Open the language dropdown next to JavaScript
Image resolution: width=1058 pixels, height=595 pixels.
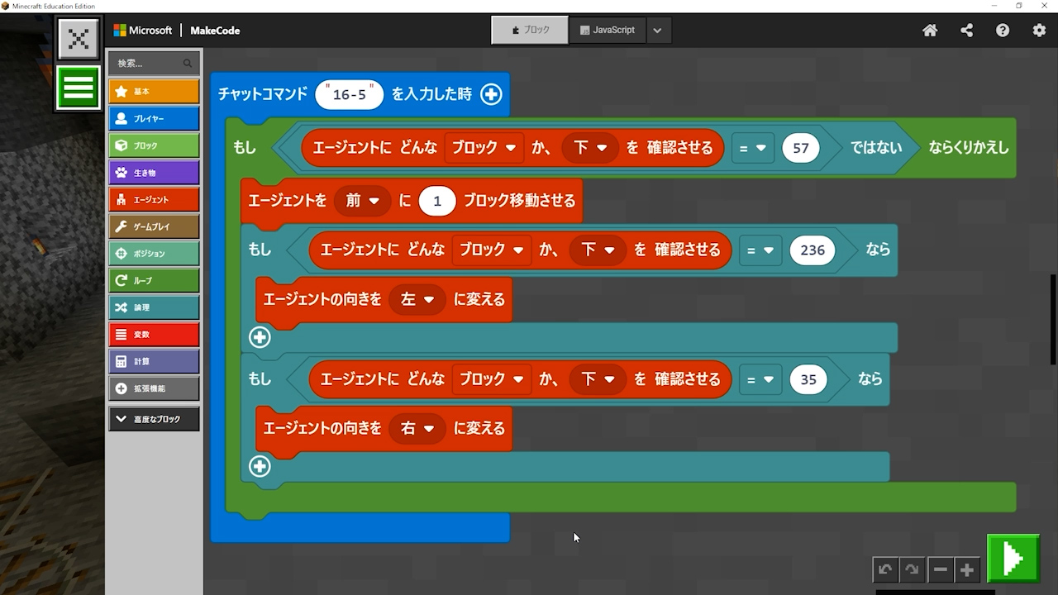[x=657, y=31]
